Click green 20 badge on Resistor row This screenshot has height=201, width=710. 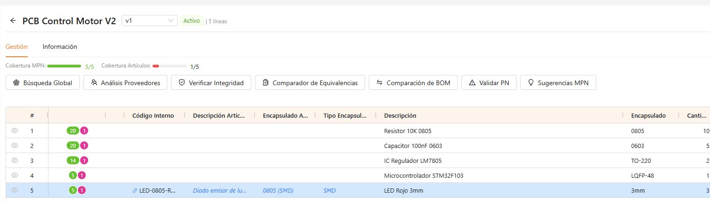pyautogui.click(x=73, y=131)
